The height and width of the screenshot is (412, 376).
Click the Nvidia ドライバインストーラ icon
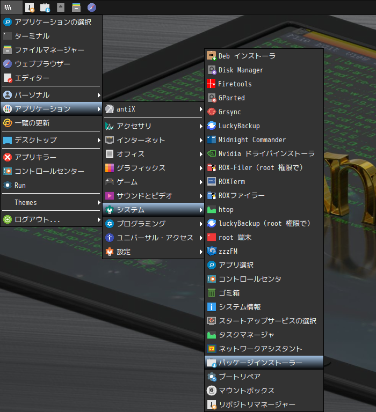(211, 153)
